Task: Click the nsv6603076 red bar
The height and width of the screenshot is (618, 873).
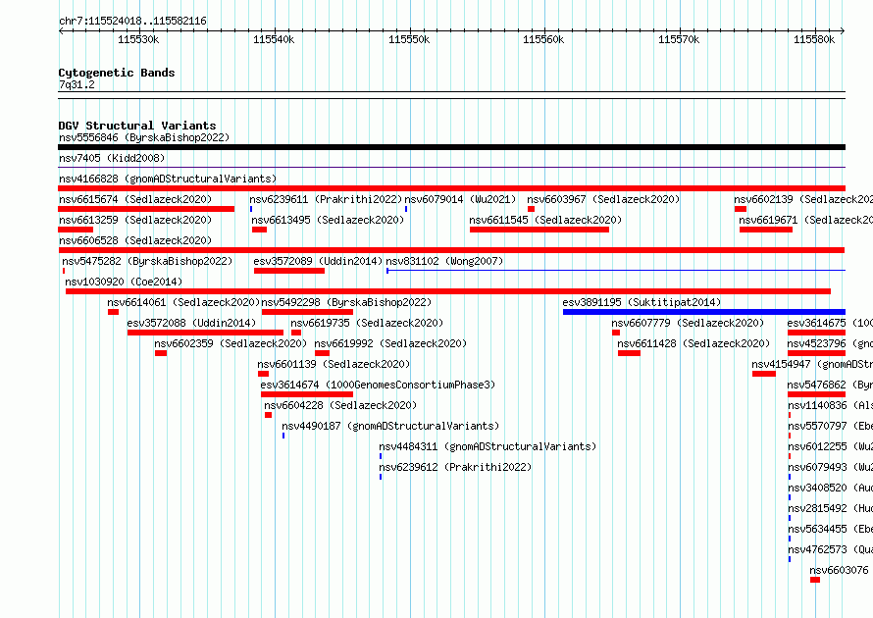Action: click(x=815, y=580)
